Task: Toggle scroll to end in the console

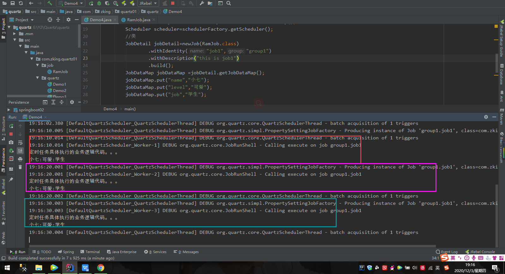Action: pos(20,150)
